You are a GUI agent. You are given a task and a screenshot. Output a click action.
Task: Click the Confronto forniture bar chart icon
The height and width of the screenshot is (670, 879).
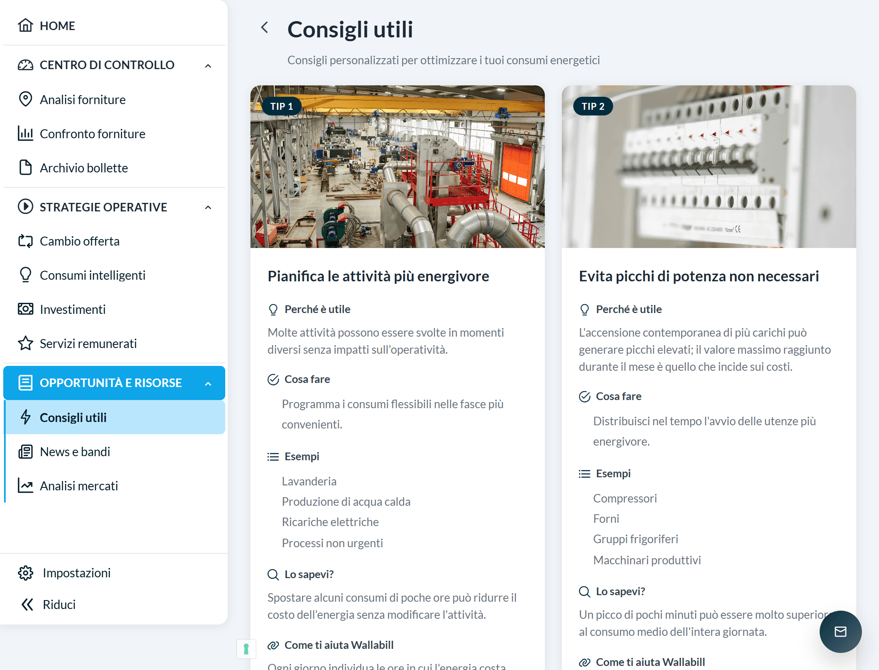coord(26,133)
